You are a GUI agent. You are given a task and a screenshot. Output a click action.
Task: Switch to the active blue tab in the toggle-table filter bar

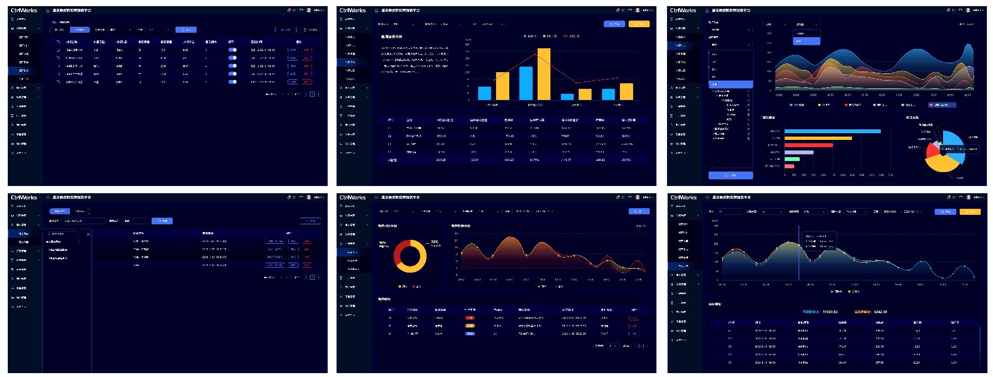click(x=79, y=30)
